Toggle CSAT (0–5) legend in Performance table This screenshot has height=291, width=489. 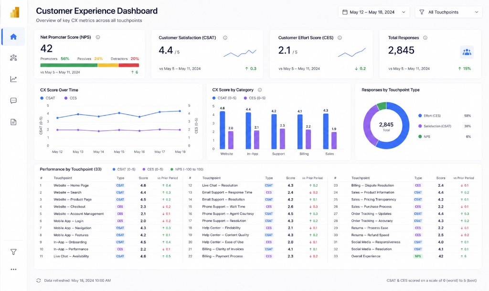click(x=124, y=170)
